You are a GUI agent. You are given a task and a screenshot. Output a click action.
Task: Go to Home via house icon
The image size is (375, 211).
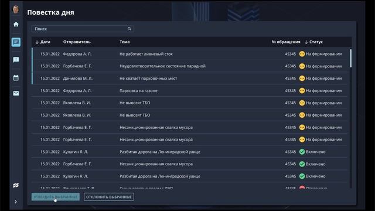click(x=16, y=24)
